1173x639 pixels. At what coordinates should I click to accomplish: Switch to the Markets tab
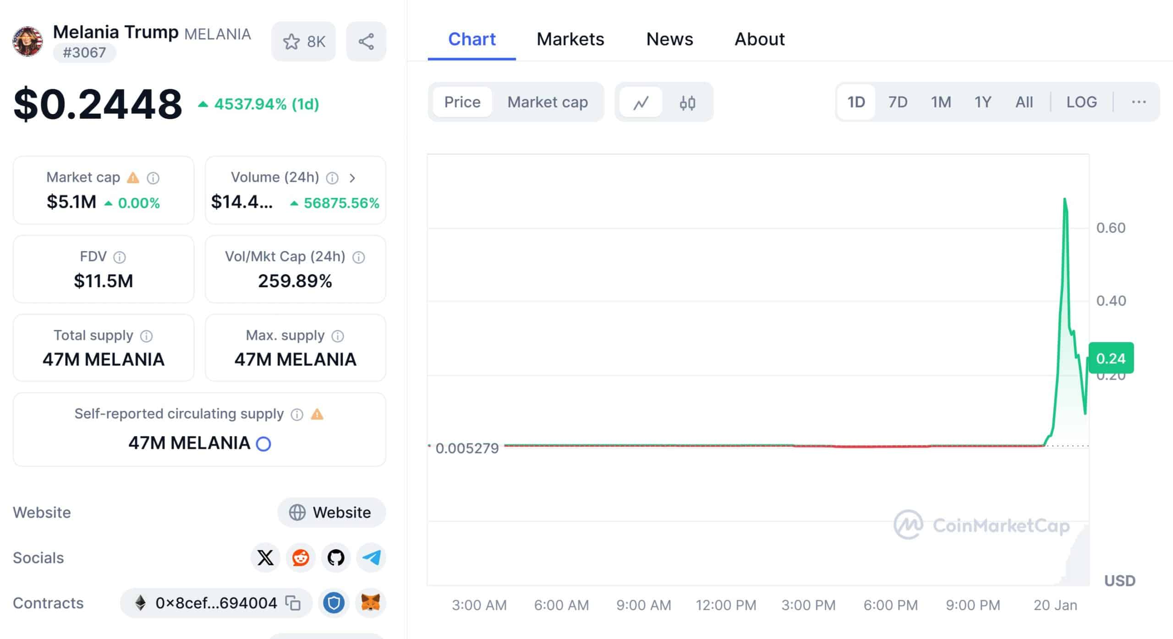(570, 39)
